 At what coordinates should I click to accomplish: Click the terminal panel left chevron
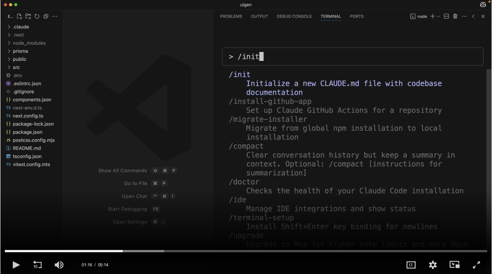pos(473,17)
